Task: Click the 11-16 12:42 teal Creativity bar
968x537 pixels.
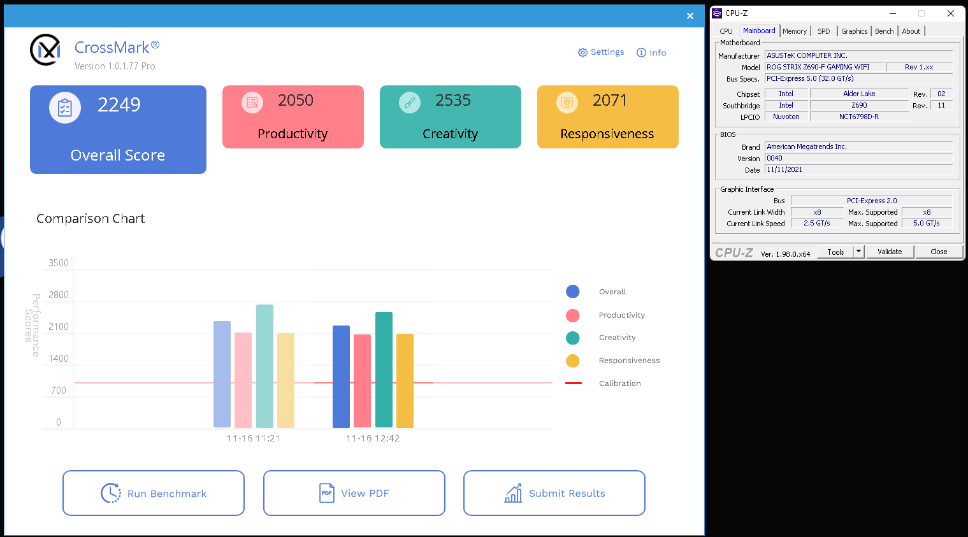Action: pos(384,369)
